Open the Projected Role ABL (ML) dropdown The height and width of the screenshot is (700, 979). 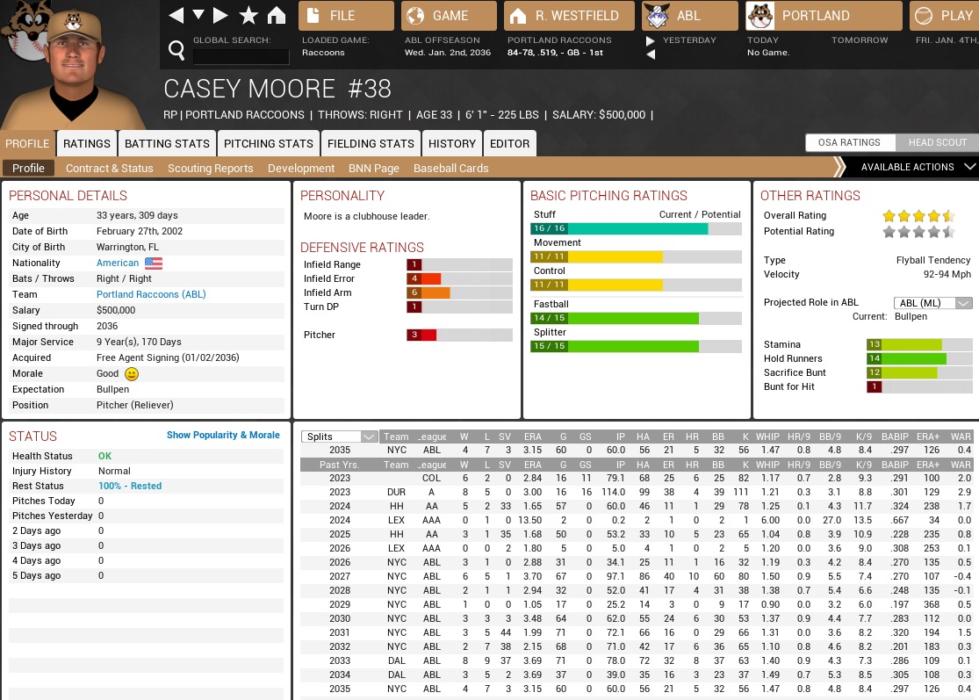tap(932, 303)
